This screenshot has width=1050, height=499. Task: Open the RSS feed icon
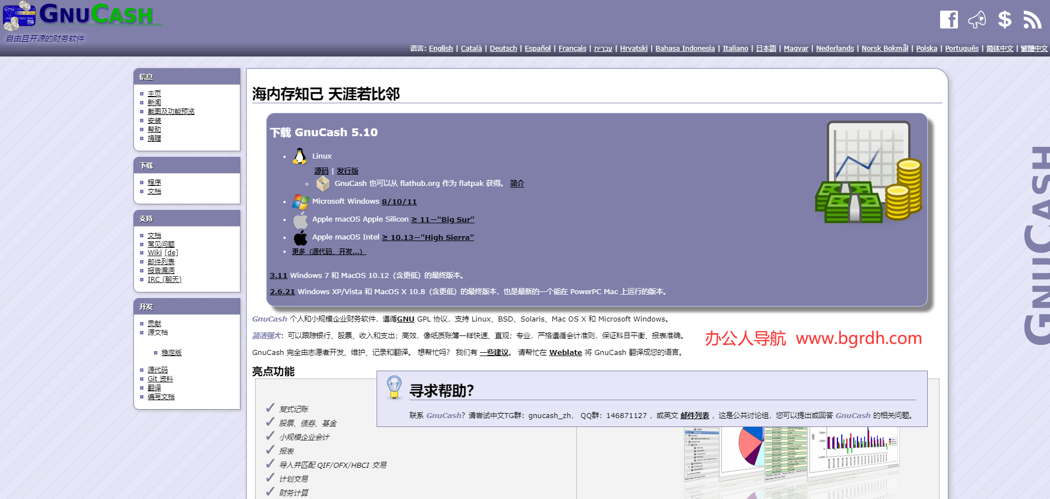coord(1032,20)
